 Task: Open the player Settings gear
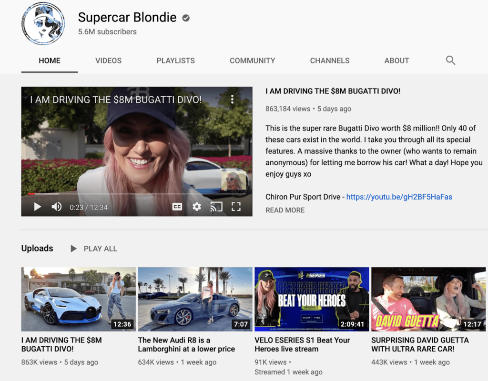point(196,206)
